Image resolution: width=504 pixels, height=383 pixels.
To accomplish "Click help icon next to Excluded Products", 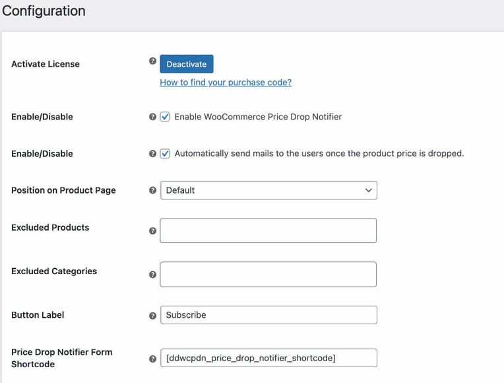I will pyautogui.click(x=152, y=230).
